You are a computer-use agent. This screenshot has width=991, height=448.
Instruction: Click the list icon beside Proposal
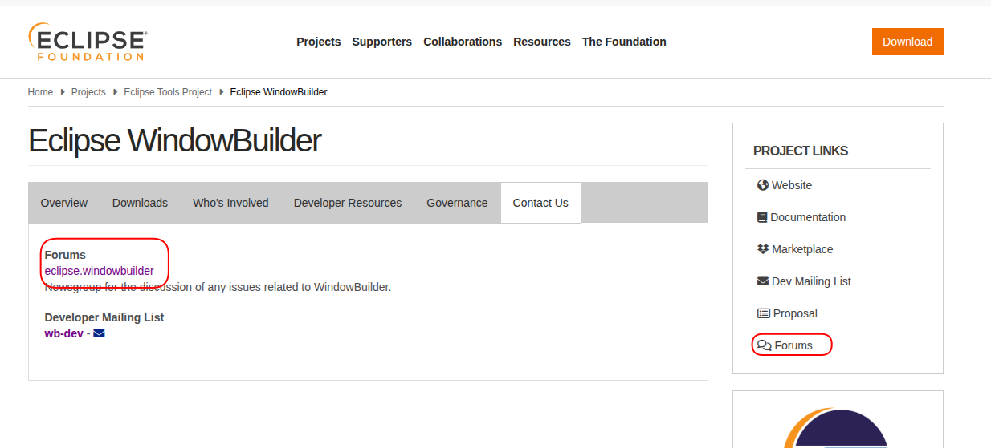point(764,313)
